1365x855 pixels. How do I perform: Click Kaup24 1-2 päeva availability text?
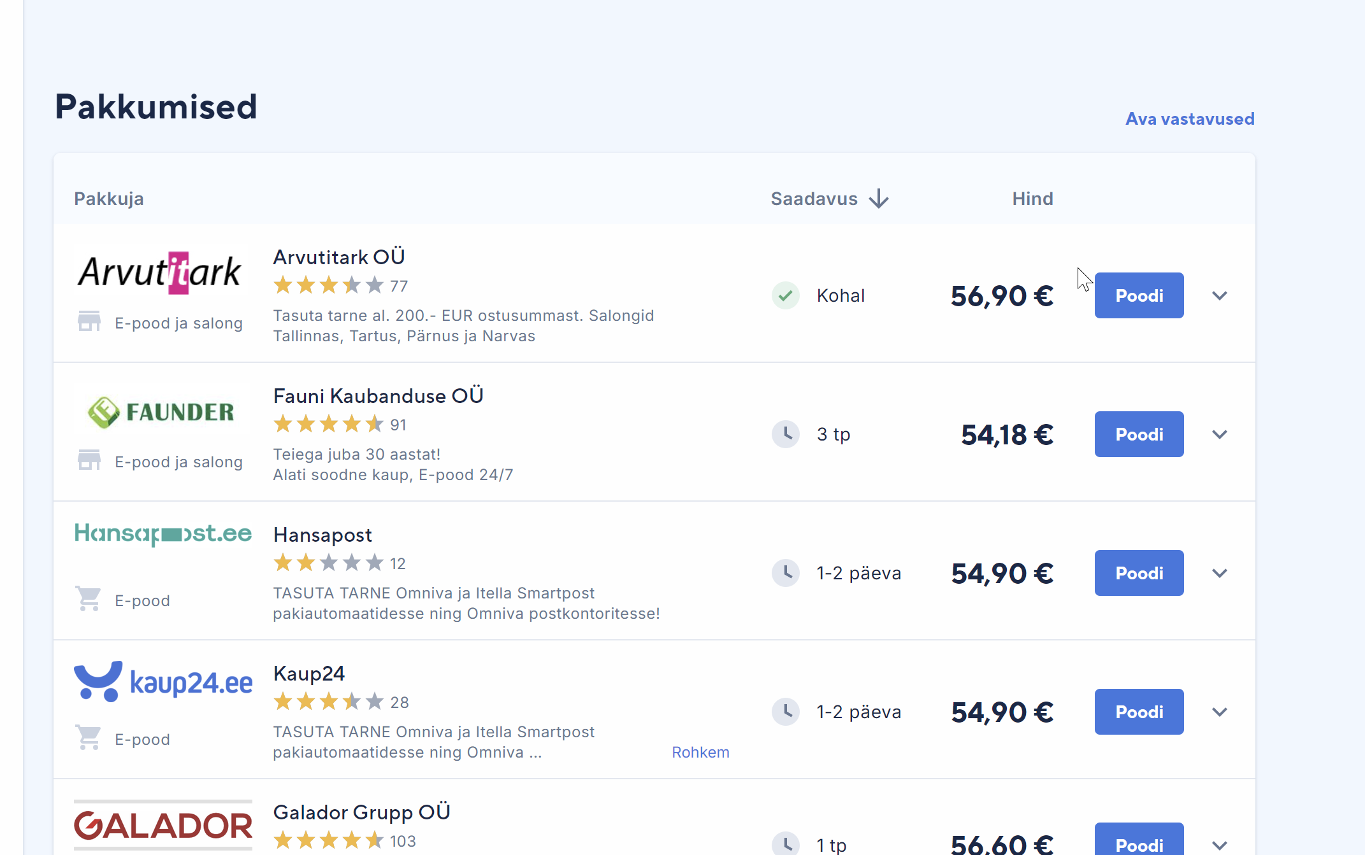point(859,712)
